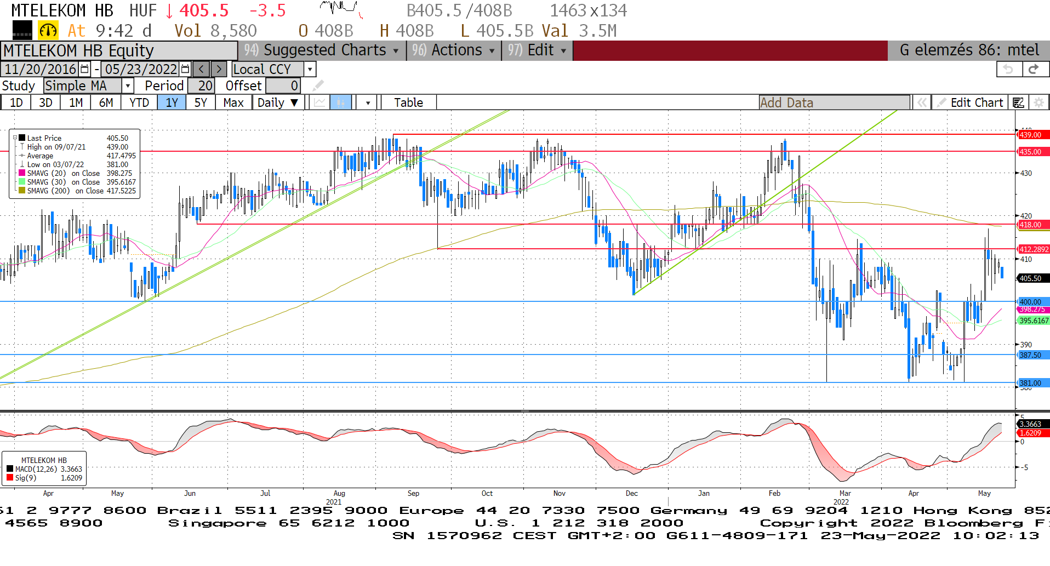Click the G elemzés 86: mtel title
This screenshot has width=1050, height=566.
pyautogui.click(x=969, y=50)
